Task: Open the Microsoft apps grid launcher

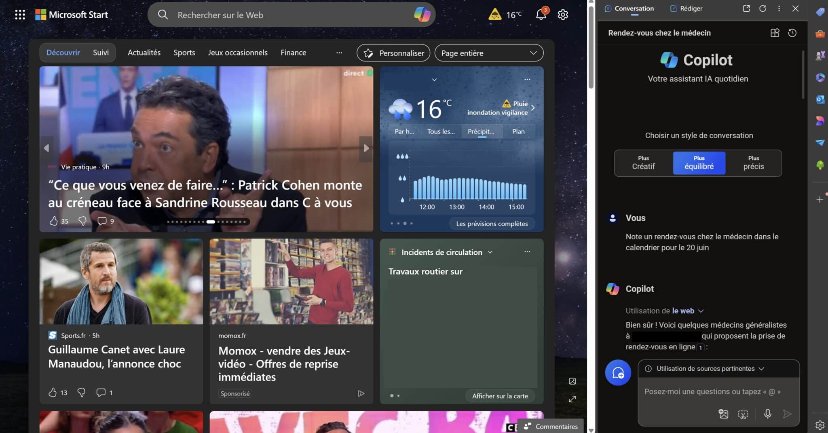Action: coord(20,15)
